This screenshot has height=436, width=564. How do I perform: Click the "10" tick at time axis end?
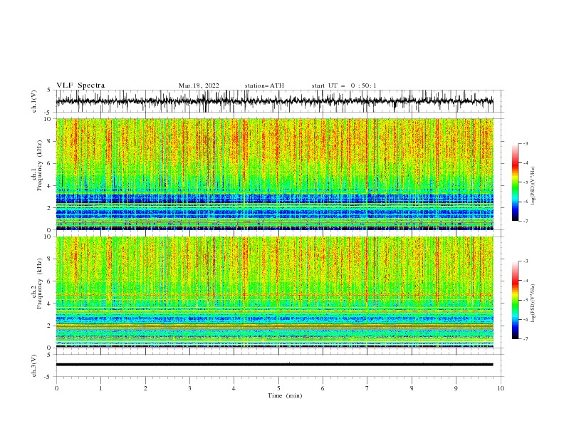pyautogui.click(x=501, y=388)
